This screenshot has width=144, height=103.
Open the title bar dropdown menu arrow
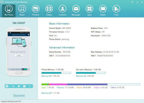click(x=132, y=2)
